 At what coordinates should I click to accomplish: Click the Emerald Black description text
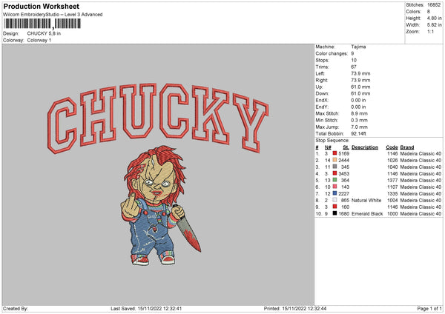[x=367, y=214]
